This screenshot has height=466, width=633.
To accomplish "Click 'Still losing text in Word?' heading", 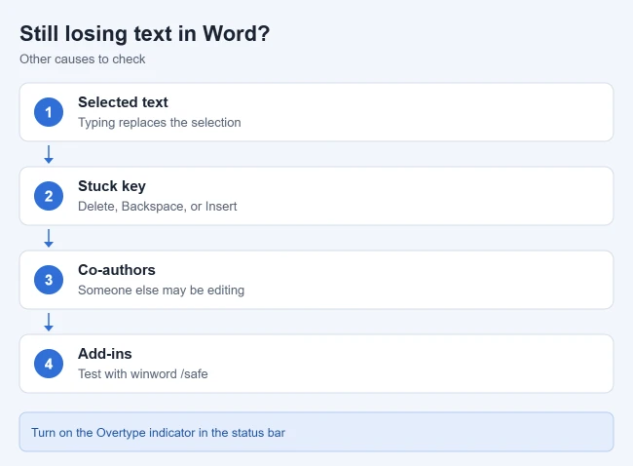I will click(144, 33).
